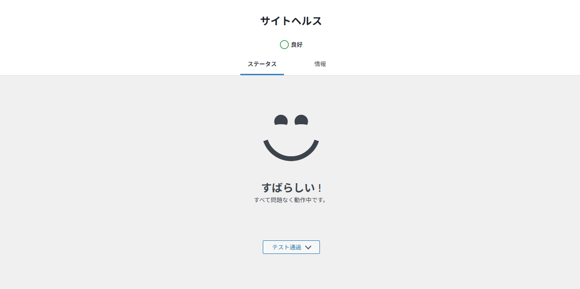Click the 良好 status label
The image size is (580, 289).
(297, 45)
